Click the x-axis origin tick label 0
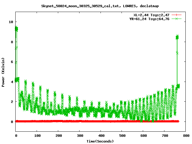 16,136
